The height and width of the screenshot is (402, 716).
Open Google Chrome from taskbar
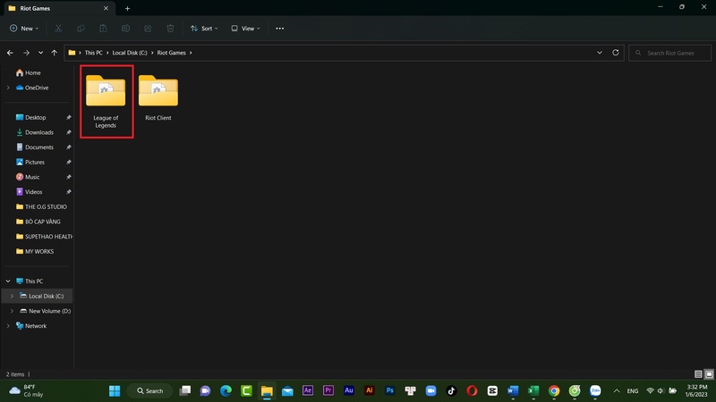tap(554, 390)
